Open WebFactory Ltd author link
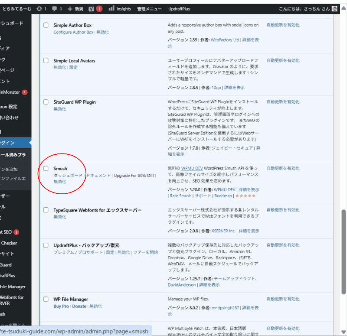 [x=225, y=40]
